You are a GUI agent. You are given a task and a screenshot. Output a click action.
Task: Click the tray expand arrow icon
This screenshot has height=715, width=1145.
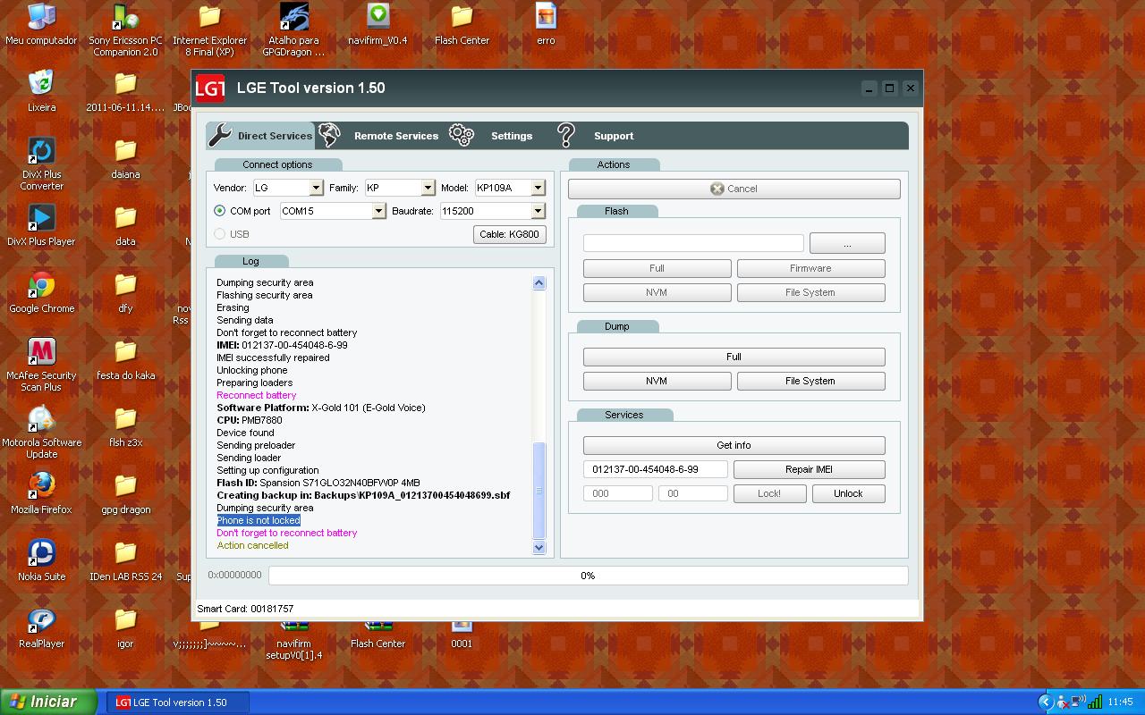(x=1045, y=702)
